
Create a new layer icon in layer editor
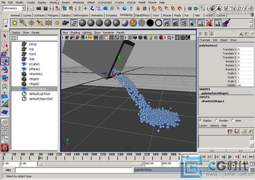click(x=244, y=131)
